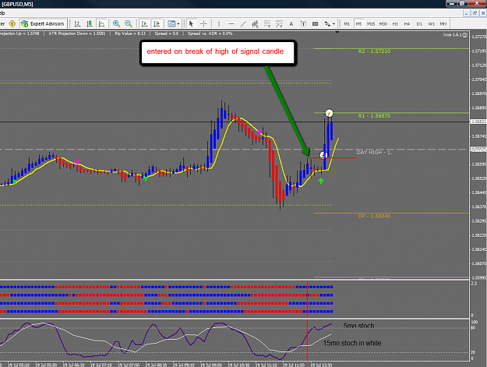Click green up arrow below latest candles
The image size is (487, 367).
tap(321, 181)
